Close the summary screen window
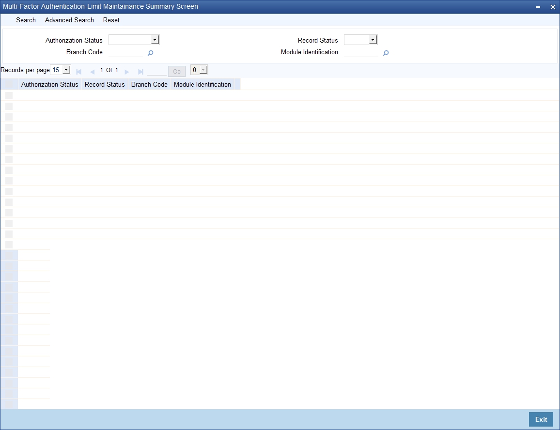 click(553, 7)
